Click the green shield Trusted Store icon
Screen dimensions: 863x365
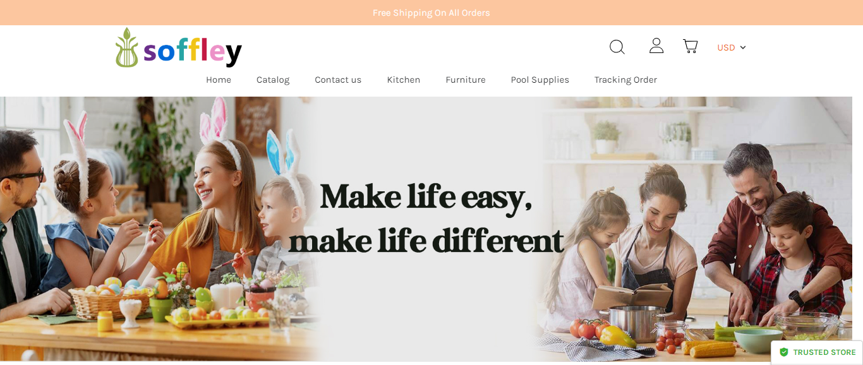click(784, 352)
